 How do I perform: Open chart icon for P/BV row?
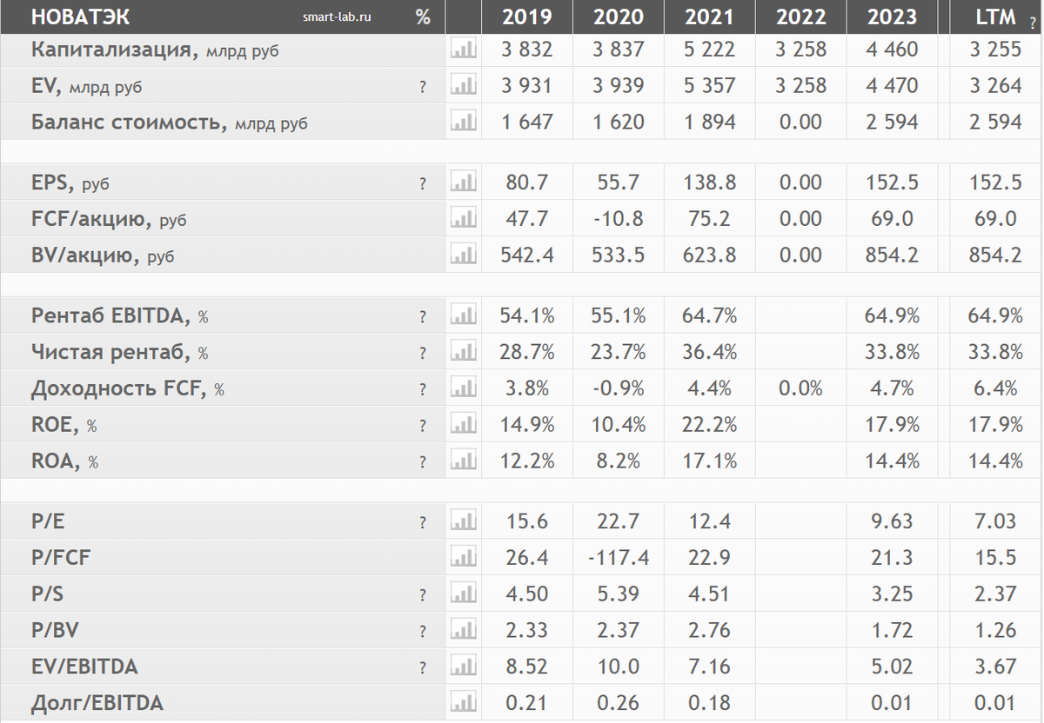coord(464,631)
